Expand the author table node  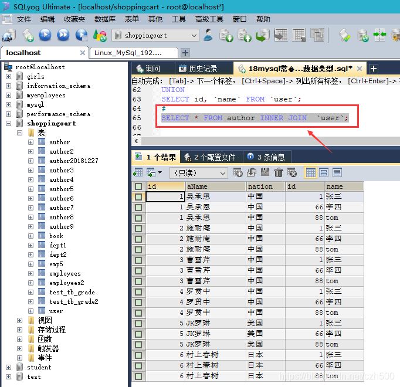coord(30,142)
